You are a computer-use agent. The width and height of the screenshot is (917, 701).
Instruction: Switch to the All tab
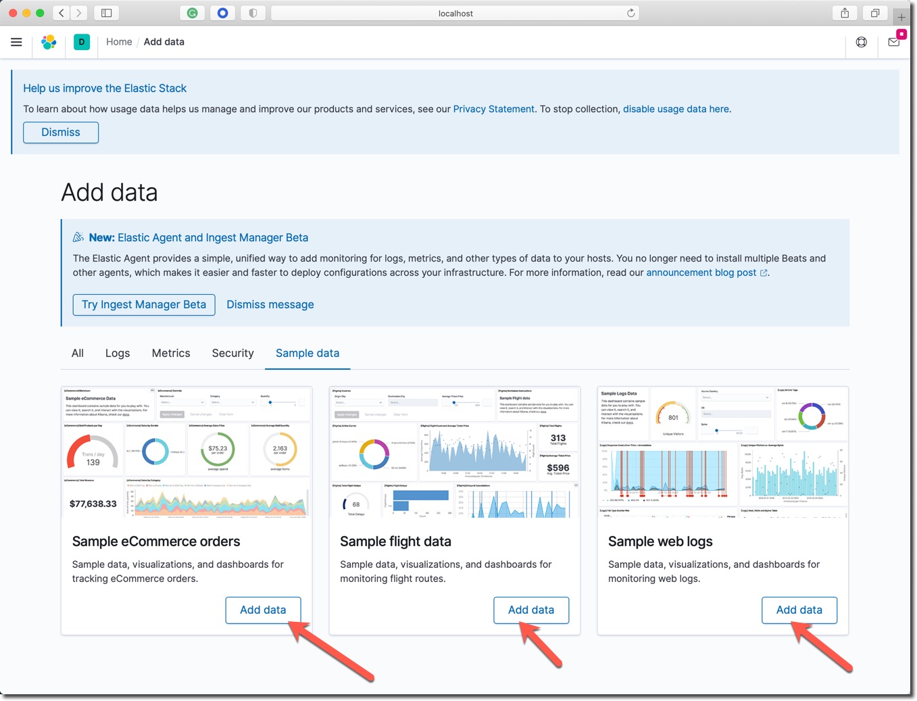tap(78, 353)
